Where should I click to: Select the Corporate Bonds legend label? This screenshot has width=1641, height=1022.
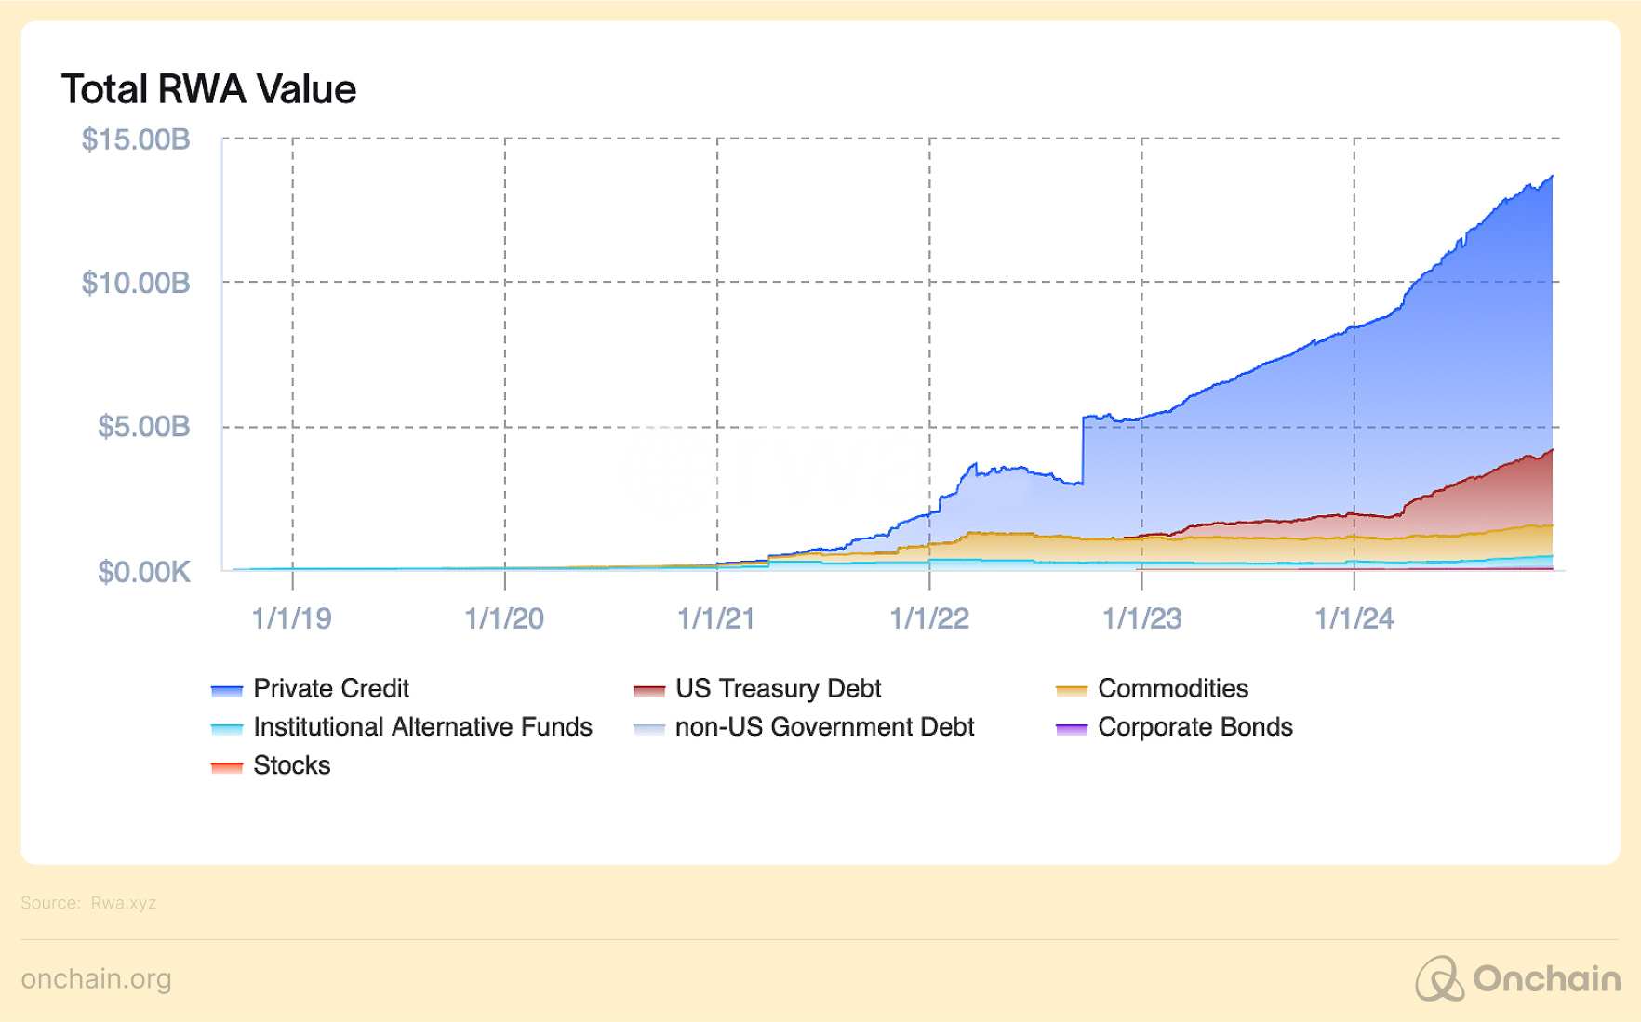click(1195, 726)
